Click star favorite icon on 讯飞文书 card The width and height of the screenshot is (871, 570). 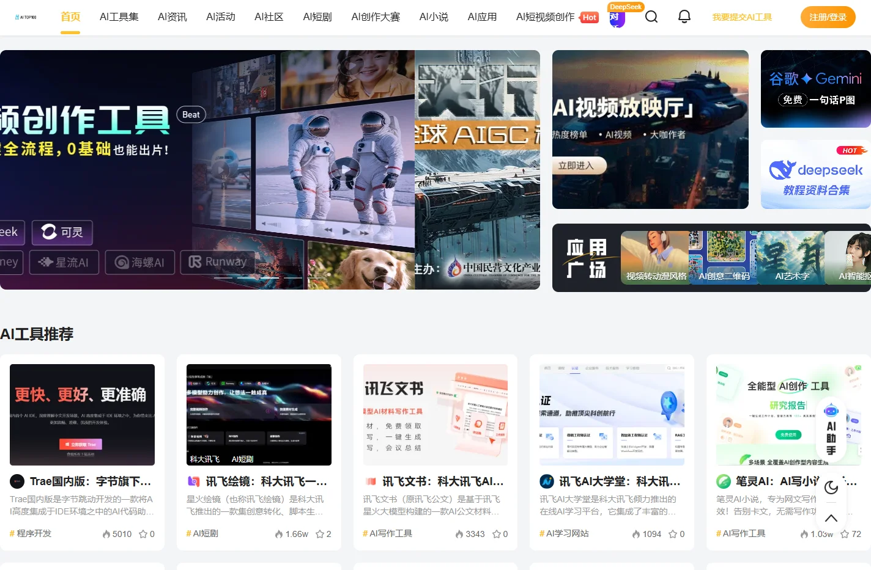pos(497,534)
